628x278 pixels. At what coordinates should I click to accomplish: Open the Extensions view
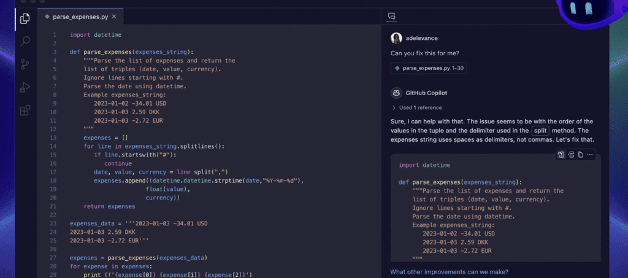pos(25,110)
